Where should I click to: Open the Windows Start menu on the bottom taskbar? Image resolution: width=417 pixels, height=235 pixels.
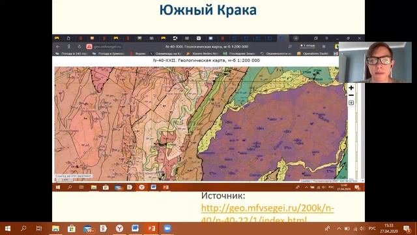8,228
